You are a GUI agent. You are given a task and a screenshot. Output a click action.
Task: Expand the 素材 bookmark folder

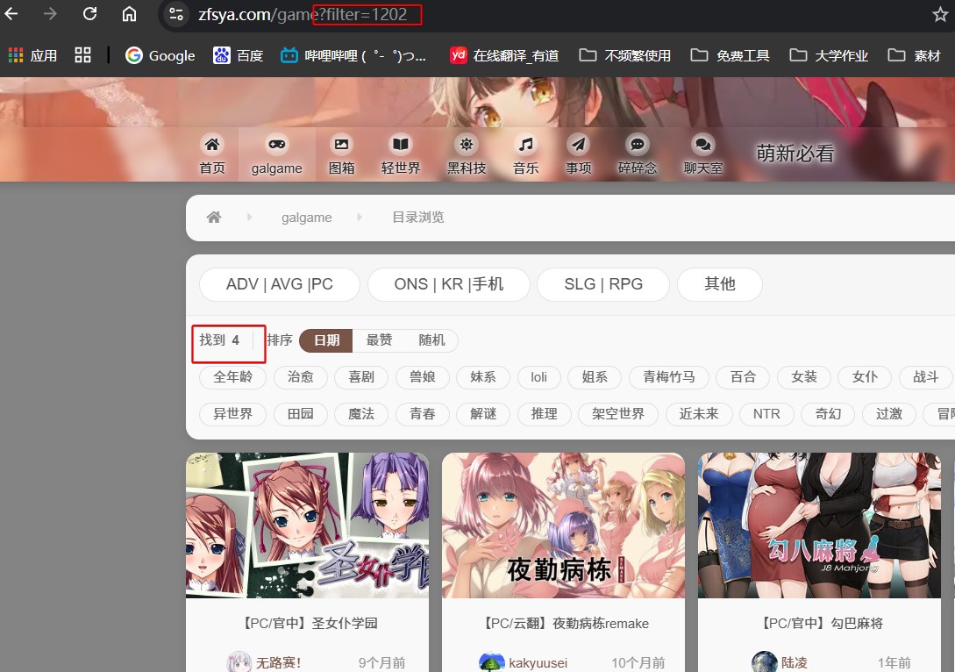(914, 55)
